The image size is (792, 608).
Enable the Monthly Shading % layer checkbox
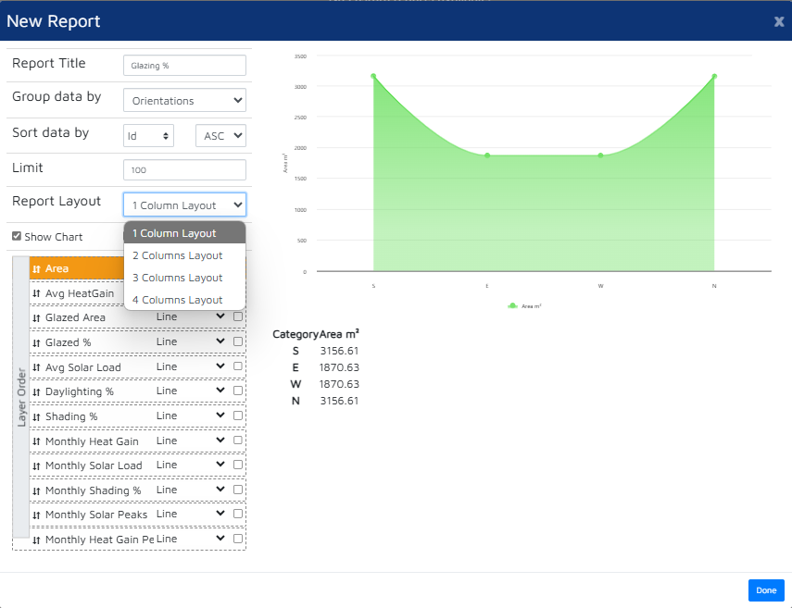point(238,490)
